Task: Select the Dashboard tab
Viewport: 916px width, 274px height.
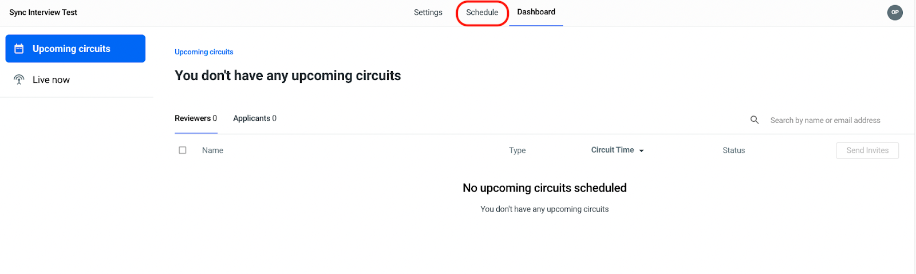Action: 536,12
